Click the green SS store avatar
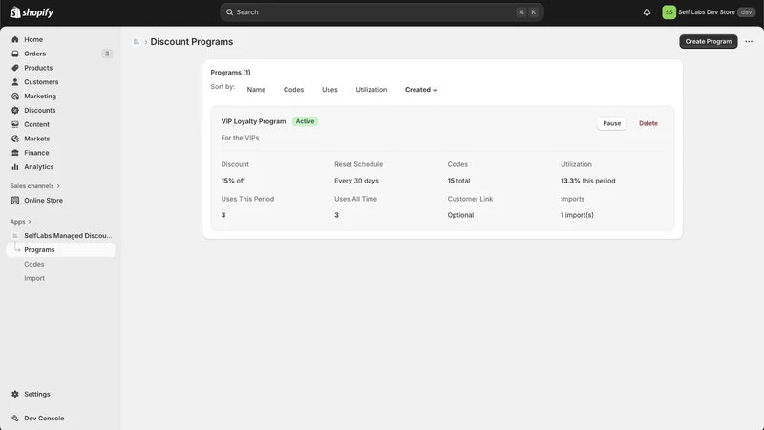This screenshot has height=430, width=764. [668, 12]
